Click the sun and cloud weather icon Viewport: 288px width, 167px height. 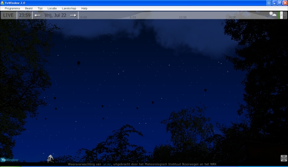(x=273, y=14)
